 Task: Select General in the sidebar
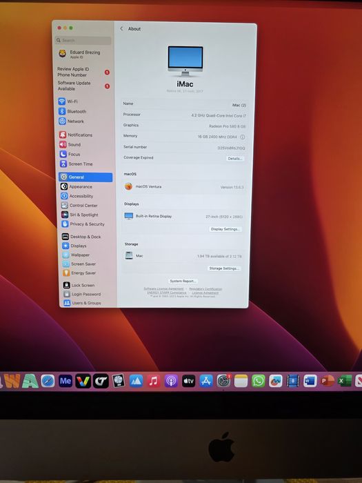(86, 177)
